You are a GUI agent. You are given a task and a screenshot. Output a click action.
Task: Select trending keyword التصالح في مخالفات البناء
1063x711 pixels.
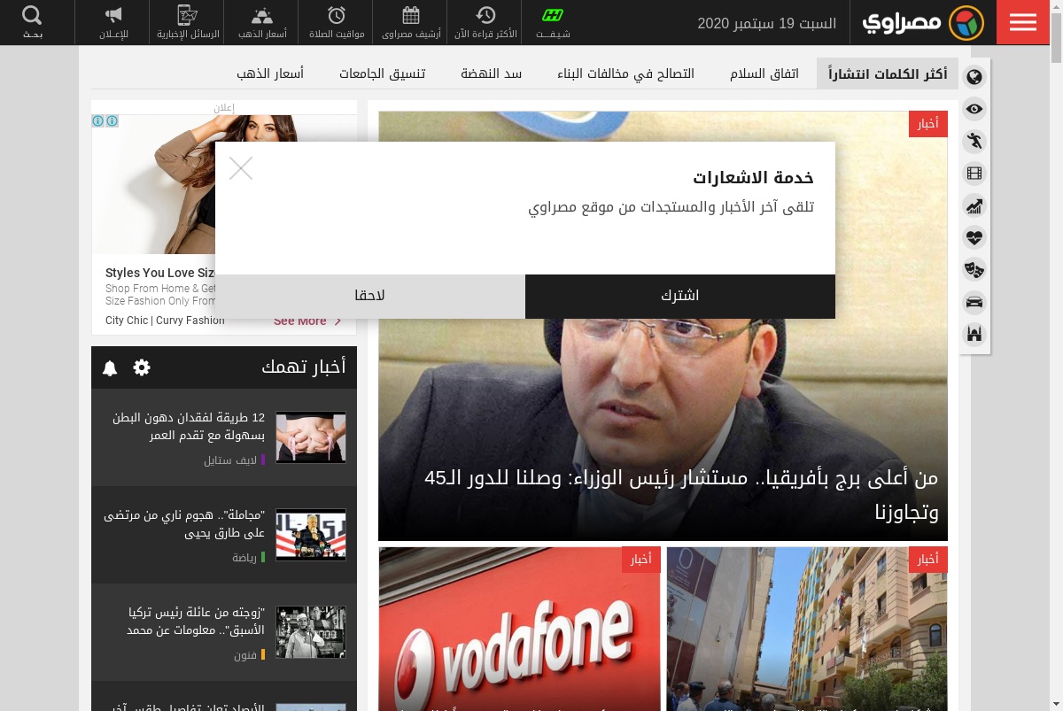[x=625, y=73]
